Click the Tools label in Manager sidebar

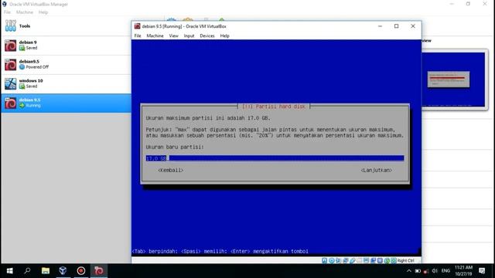coord(25,26)
